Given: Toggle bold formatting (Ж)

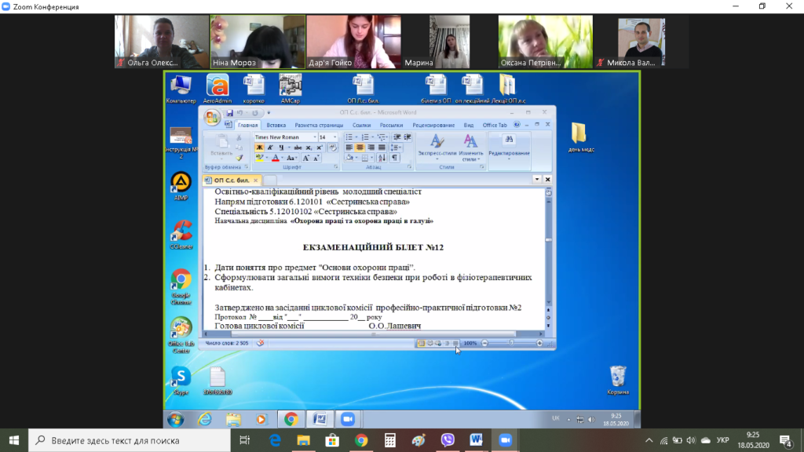Looking at the screenshot, I should point(259,148).
